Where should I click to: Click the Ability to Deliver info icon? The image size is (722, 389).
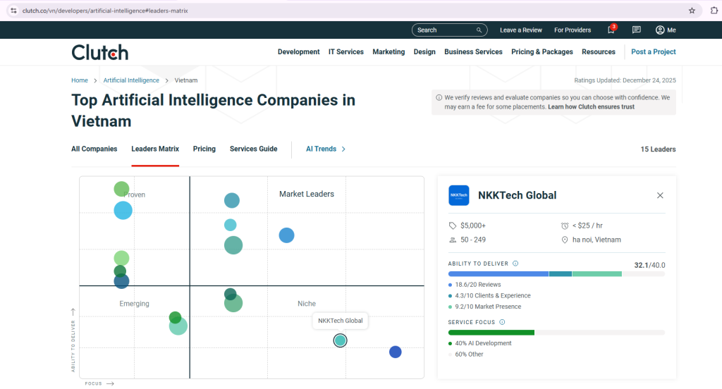515,264
